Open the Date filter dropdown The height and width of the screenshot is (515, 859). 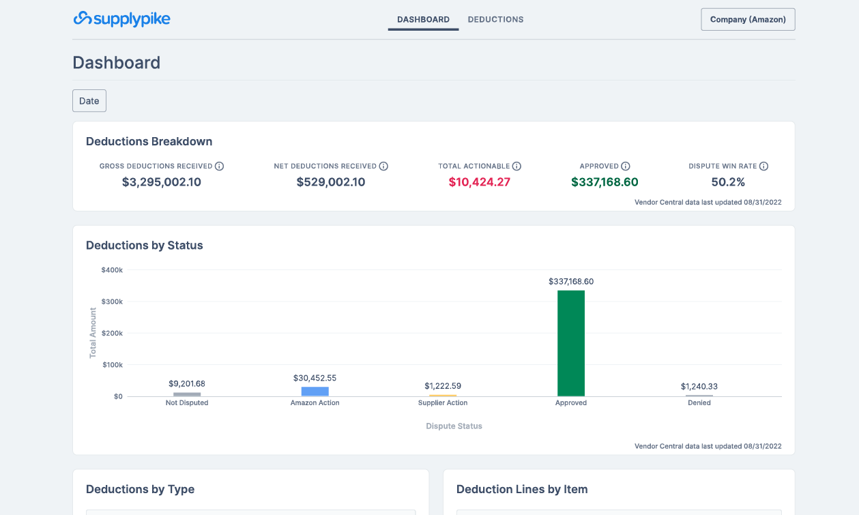tap(89, 101)
